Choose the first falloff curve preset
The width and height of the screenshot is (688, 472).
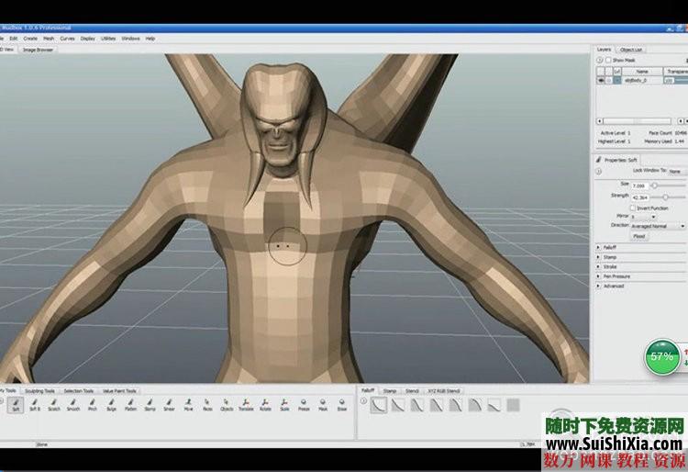379,405
